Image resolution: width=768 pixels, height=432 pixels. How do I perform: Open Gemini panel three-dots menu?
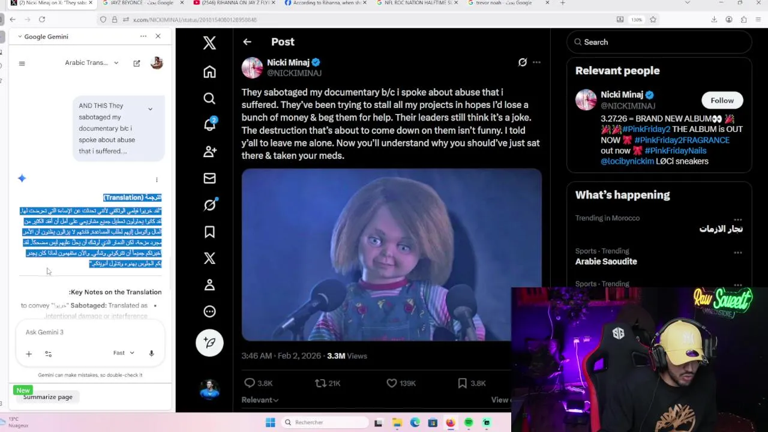point(143,37)
